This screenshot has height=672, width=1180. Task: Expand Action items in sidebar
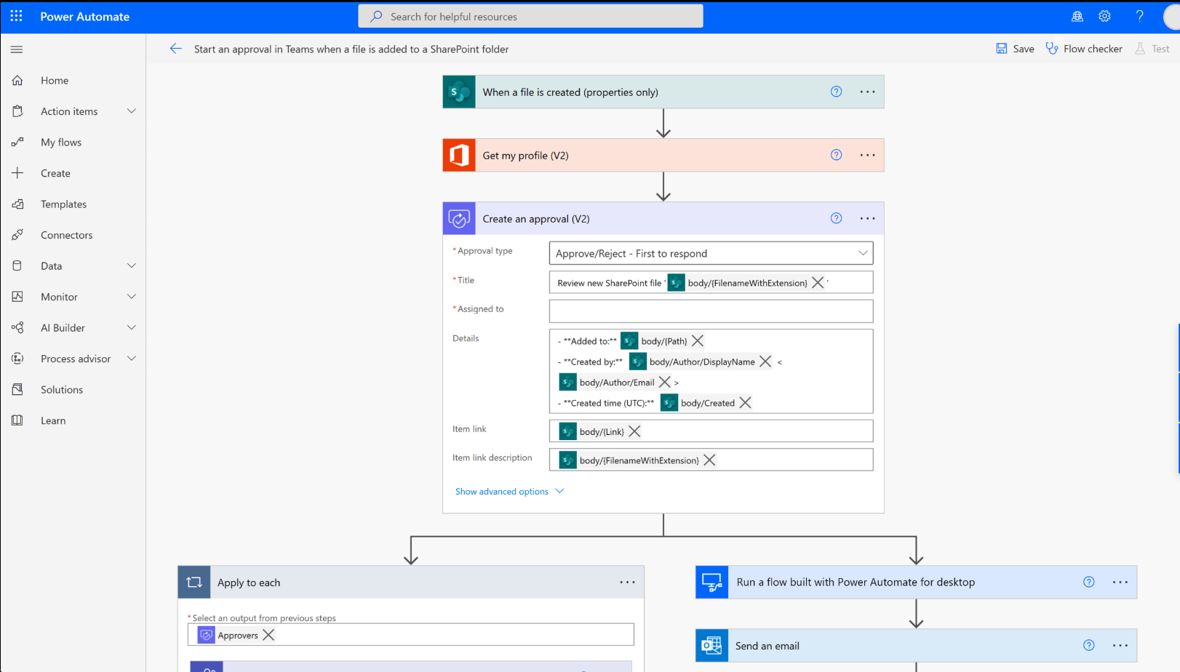pyautogui.click(x=132, y=111)
